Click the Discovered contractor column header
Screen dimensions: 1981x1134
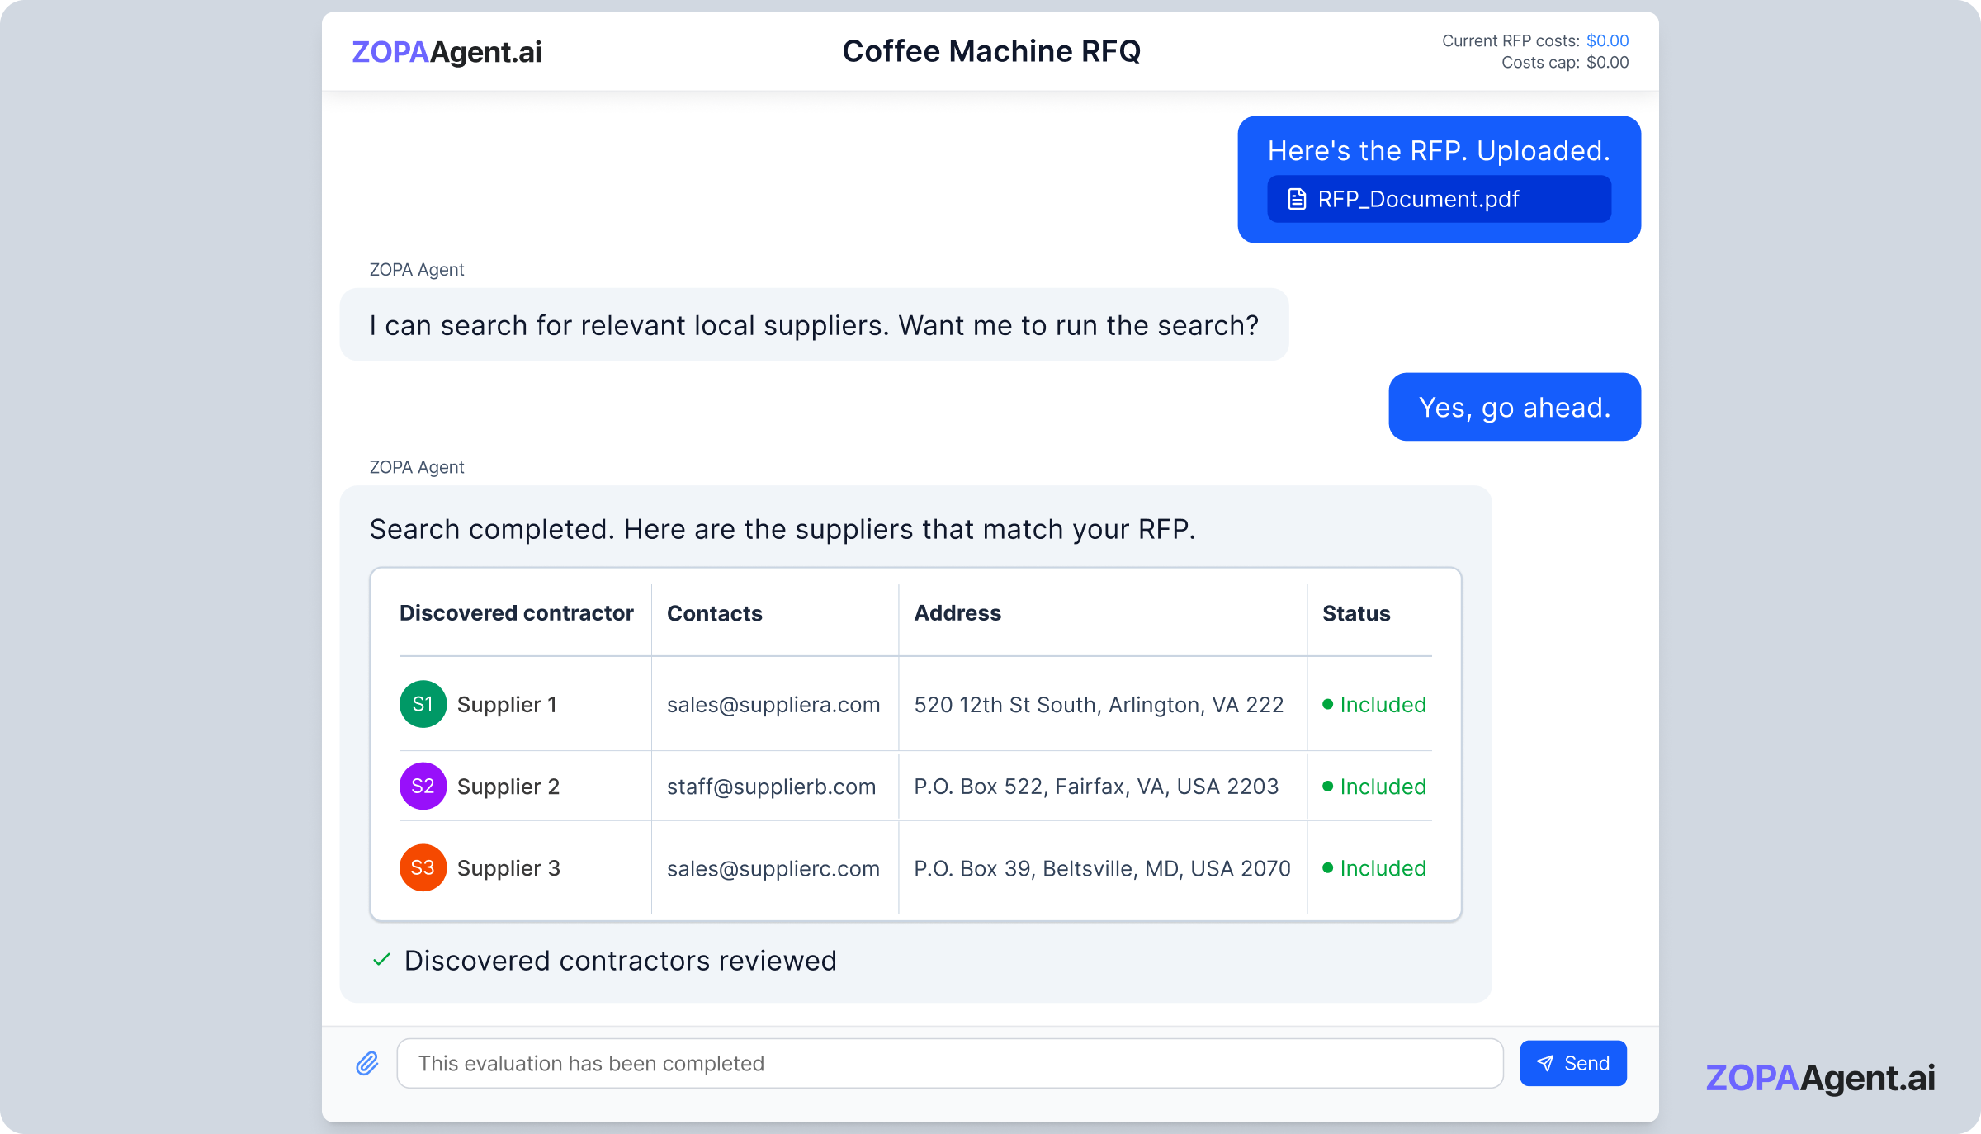click(516, 613)
